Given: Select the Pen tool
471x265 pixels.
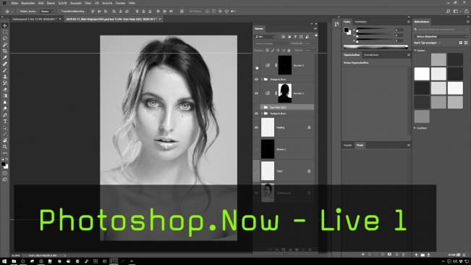Looking at the screenshot, I should click(x=5, y=115).
